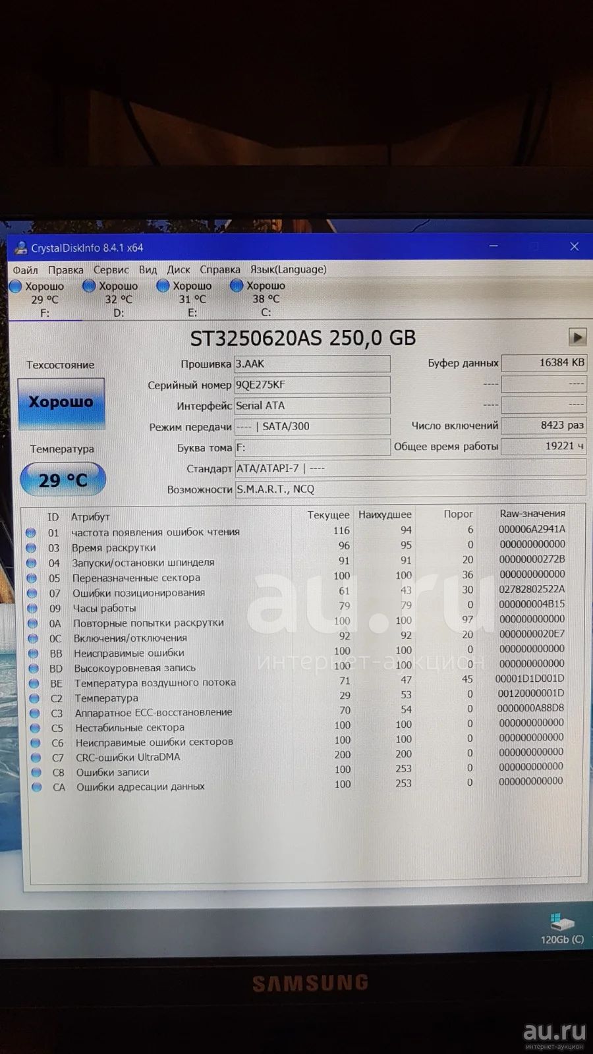Click status dot for Высокоуровневая запись
The width and height of the screenshot is (593, 1054).
click(x=34, y=668)
